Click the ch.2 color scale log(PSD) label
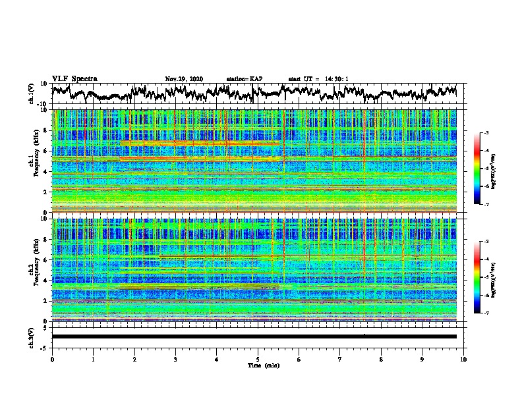Viewport: 522px width, 403px height. [x=493, y=280]
